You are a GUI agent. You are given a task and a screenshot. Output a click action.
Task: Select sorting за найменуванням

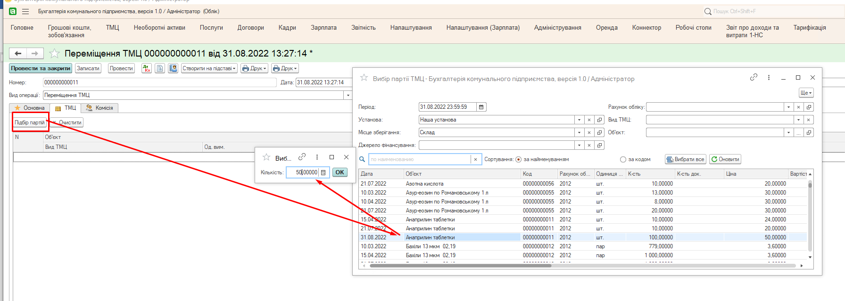coord(519,160)
